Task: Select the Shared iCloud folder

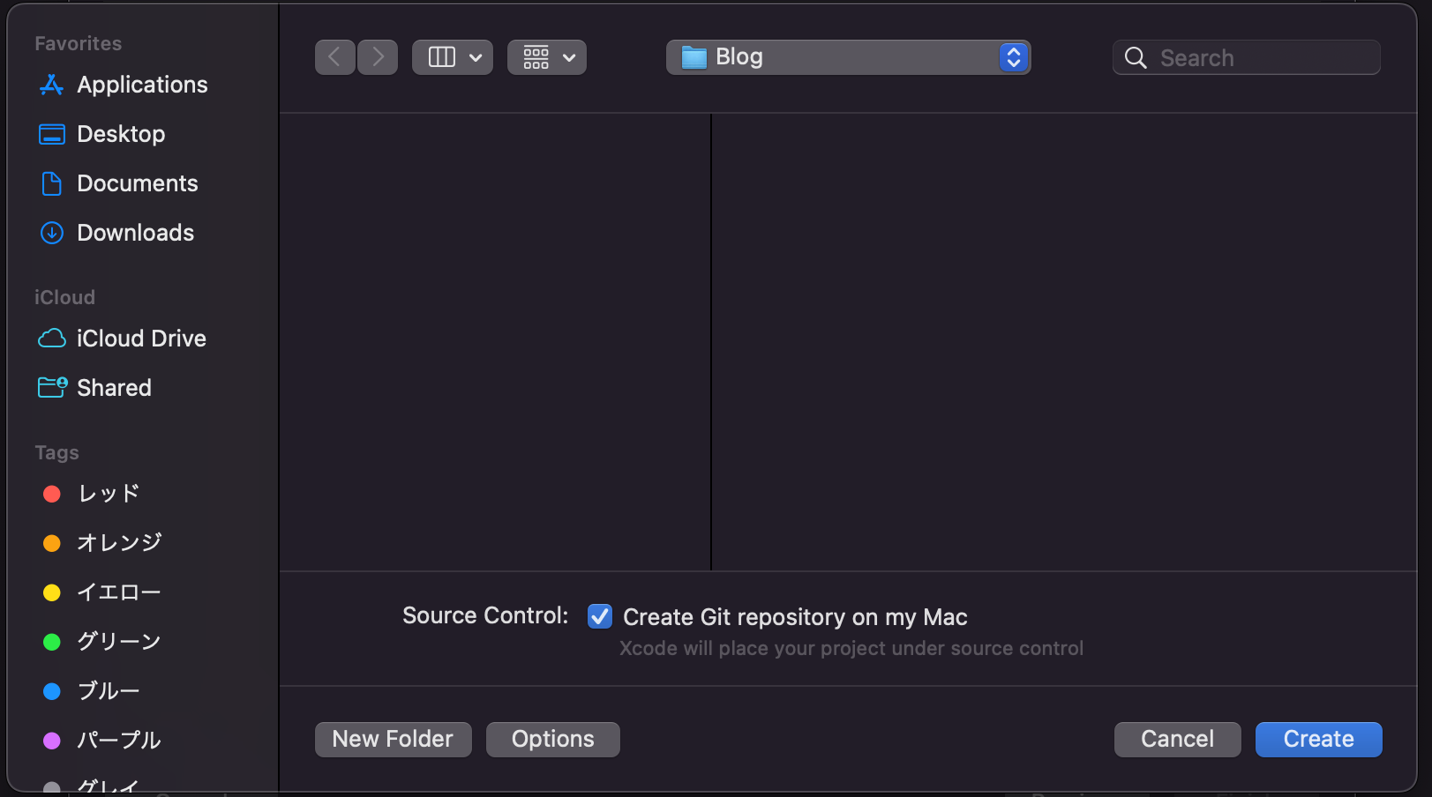Action: coord(115,387)
